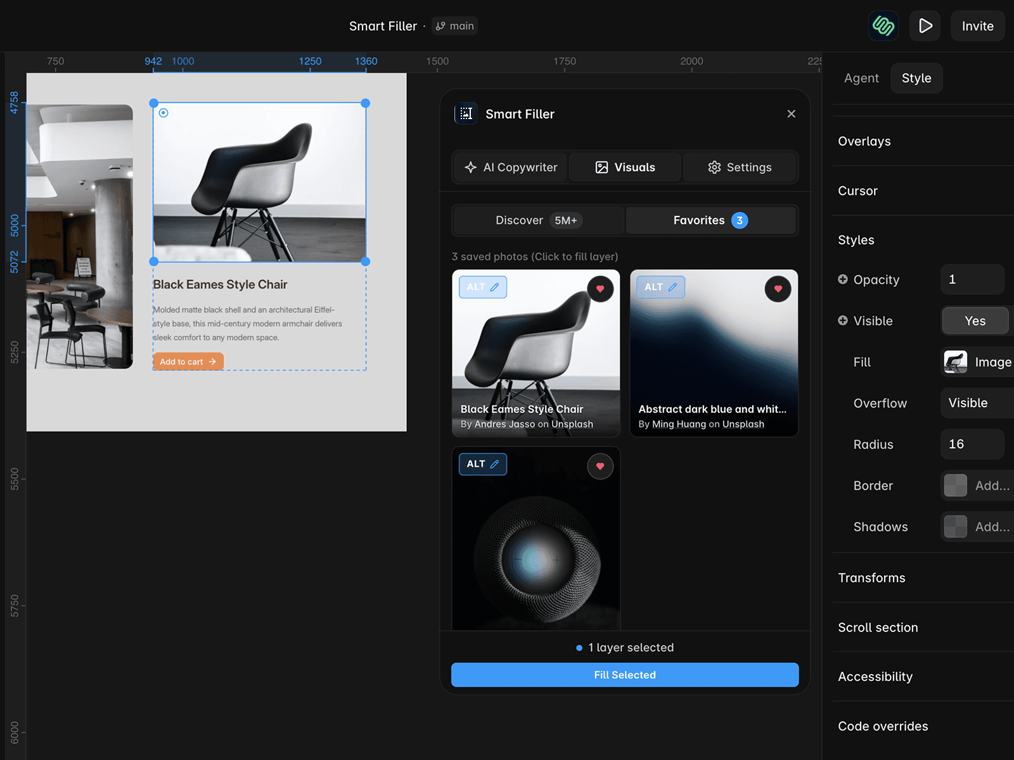Start preview with the play icon

(925, 26)
